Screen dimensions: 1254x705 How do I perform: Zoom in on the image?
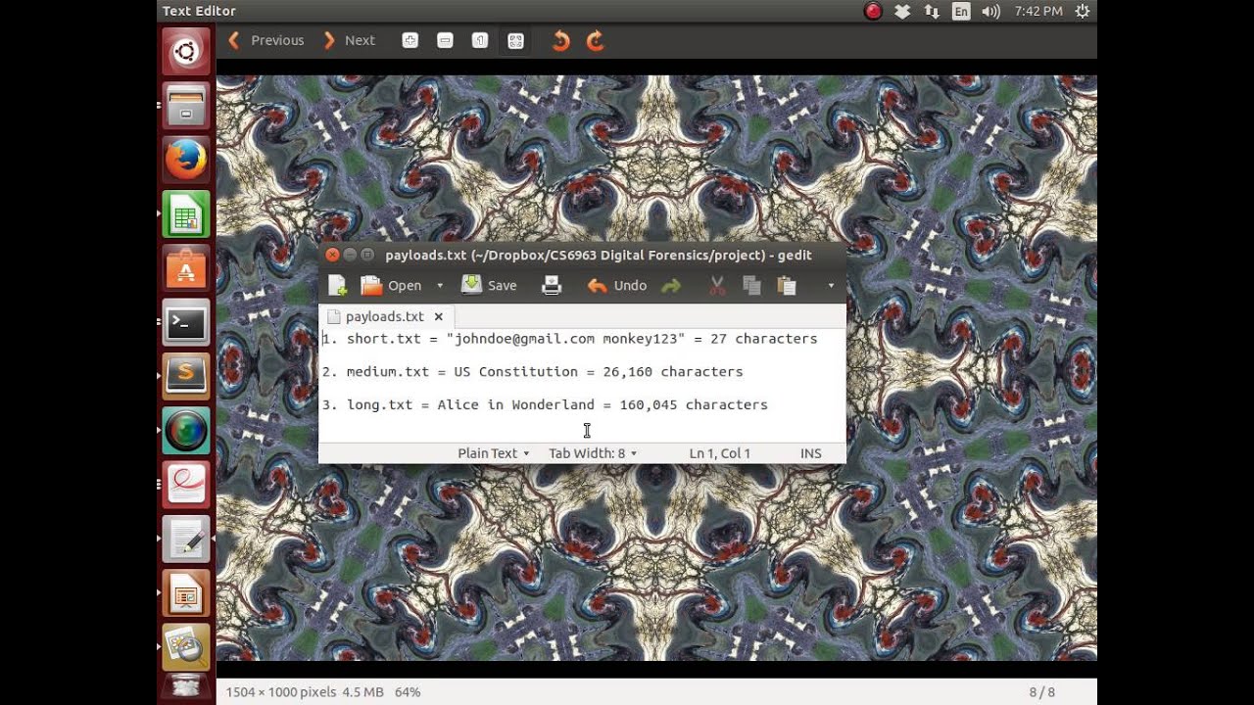click(x=410, y=41)
